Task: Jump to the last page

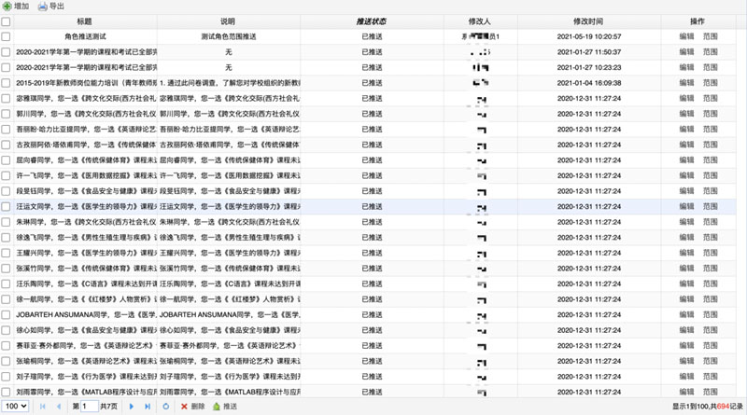Action: click(147, 407)
